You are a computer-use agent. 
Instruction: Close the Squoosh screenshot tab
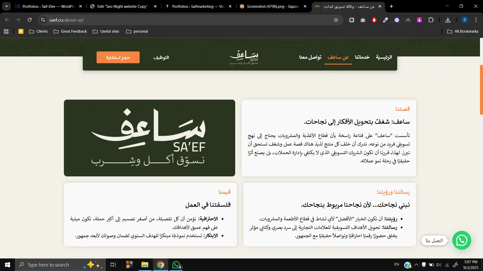coord(305,7)
